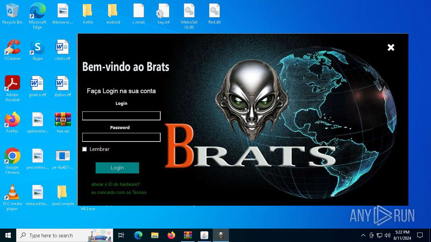Select the thbrowse image file icon

[x=63, y=14]
